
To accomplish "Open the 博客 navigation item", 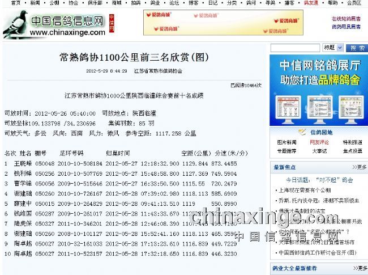I will pyautogui.click(x=193, y=3).
